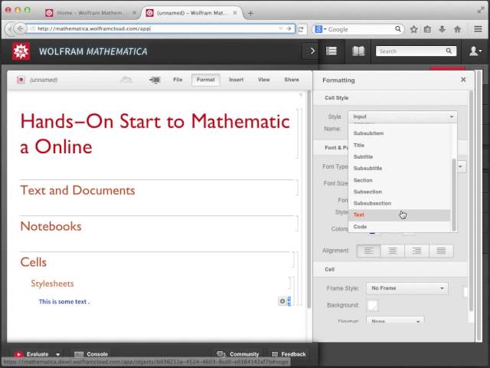The height and width of the screenshot is (368, 490).
Task: Open the user account icon
Action: (x=475, y=51)
